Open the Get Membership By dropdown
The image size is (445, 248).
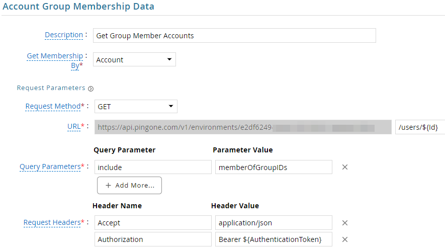click(x=135, y=59)
